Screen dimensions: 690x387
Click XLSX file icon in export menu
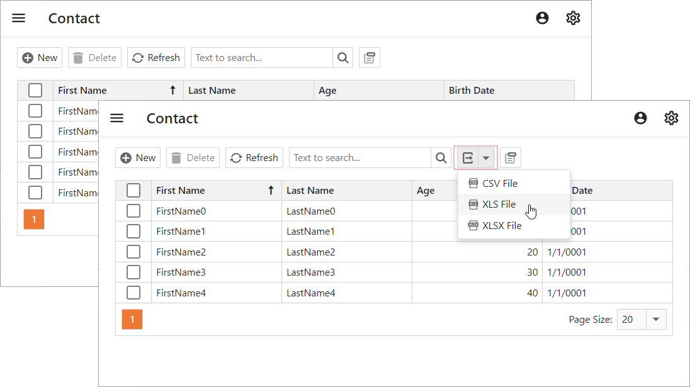473,226
